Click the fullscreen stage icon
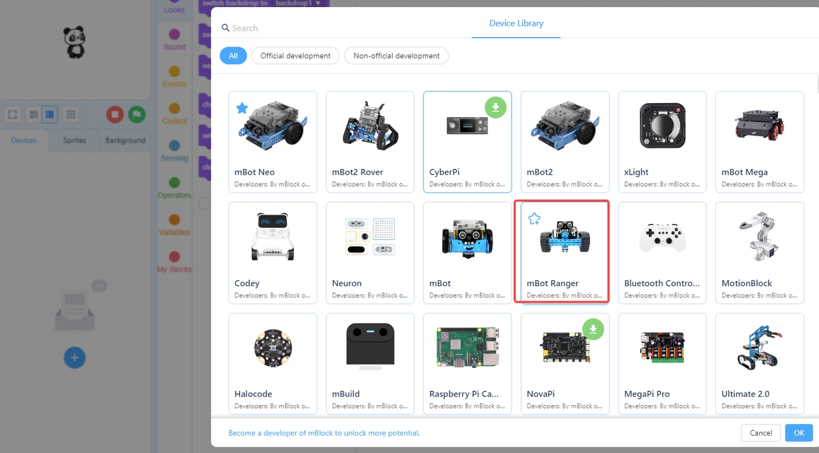This screenshot has height=453, width=819. [x=12, y=115]
